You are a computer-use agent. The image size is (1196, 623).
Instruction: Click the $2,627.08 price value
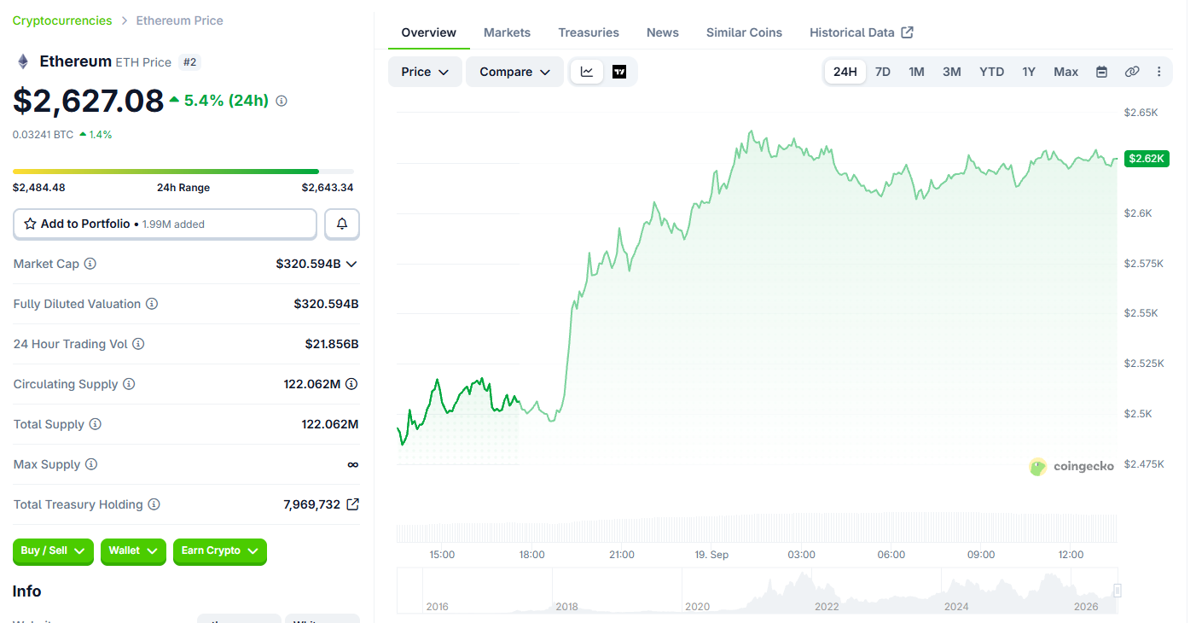(x=88, y=101)
